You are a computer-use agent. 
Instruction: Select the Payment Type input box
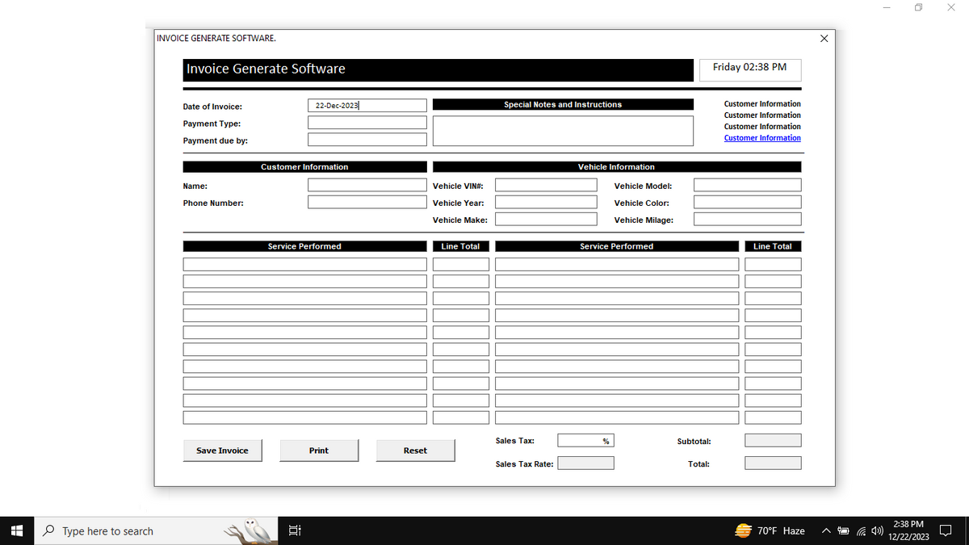tap(367, 123)
